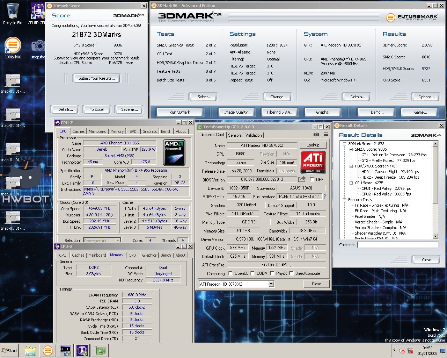
Task: Click Submit Your Results button
Action: [x=97, y=78]
